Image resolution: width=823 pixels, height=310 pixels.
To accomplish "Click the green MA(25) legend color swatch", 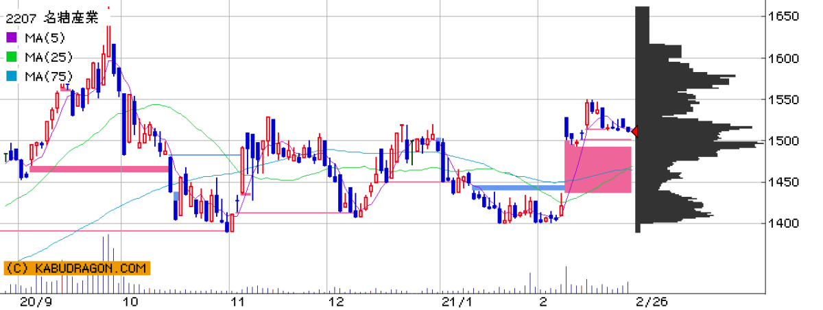I will click(11, 57).
